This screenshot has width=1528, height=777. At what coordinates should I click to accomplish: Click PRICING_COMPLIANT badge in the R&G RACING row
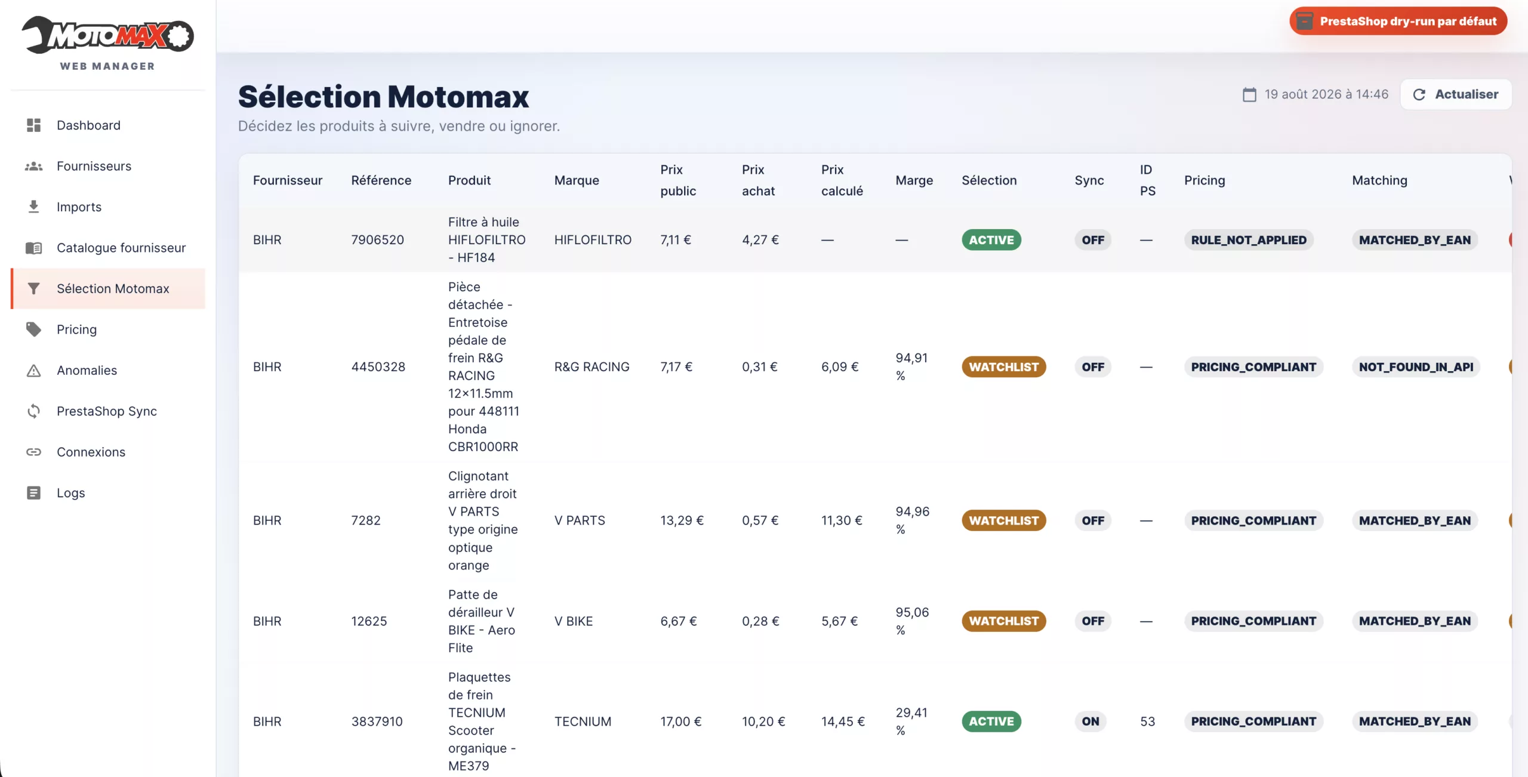click(1253, 367)
